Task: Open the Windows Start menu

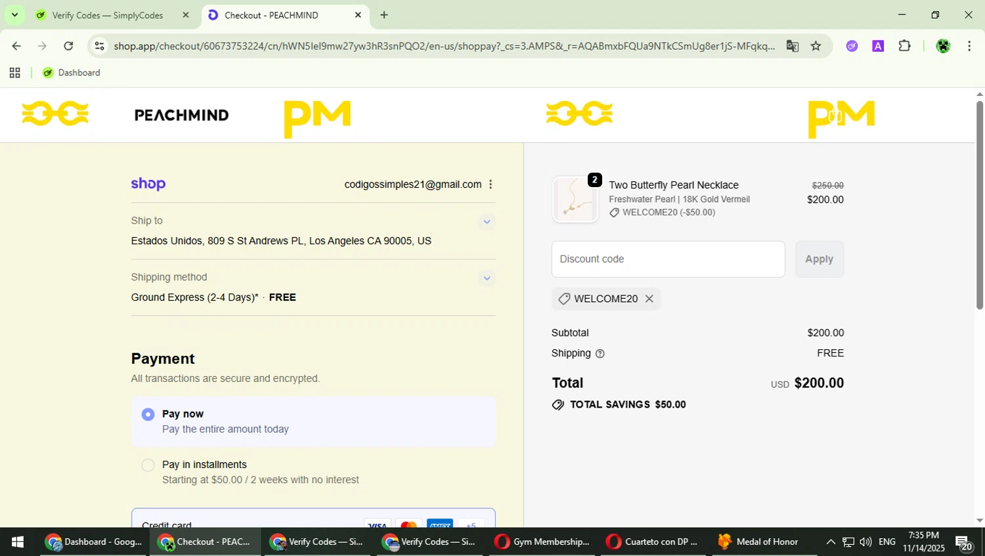Action: pyautogui.click(x=18, y=542)
